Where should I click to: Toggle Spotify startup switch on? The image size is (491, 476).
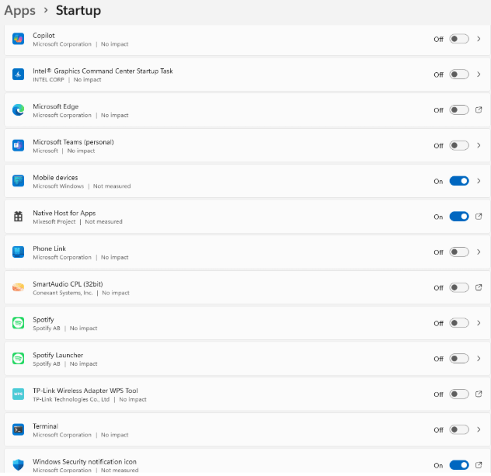click(x=459, y=323)
